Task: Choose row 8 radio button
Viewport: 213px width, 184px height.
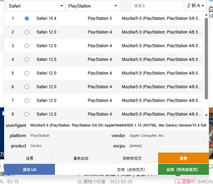Action: (x=27, y=114)
